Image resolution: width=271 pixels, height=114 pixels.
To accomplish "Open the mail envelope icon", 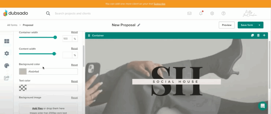I will pos(189,13).
